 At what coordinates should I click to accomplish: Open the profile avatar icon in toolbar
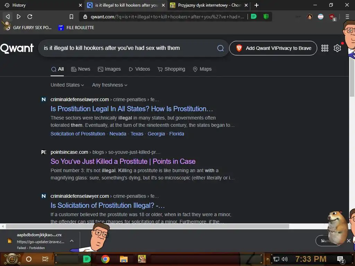310,17
